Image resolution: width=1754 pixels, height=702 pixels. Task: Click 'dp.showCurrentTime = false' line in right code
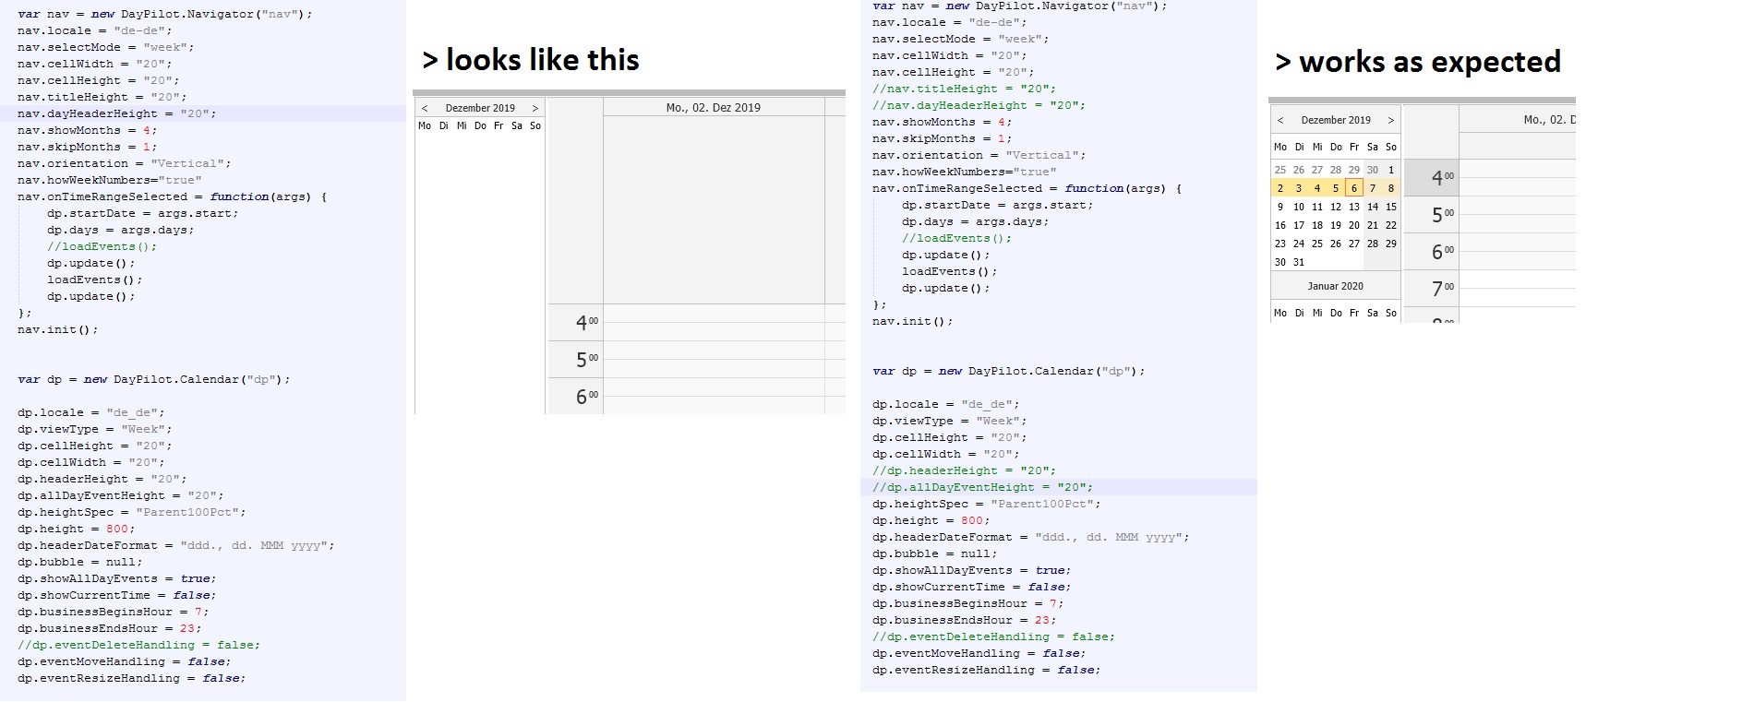971,587
